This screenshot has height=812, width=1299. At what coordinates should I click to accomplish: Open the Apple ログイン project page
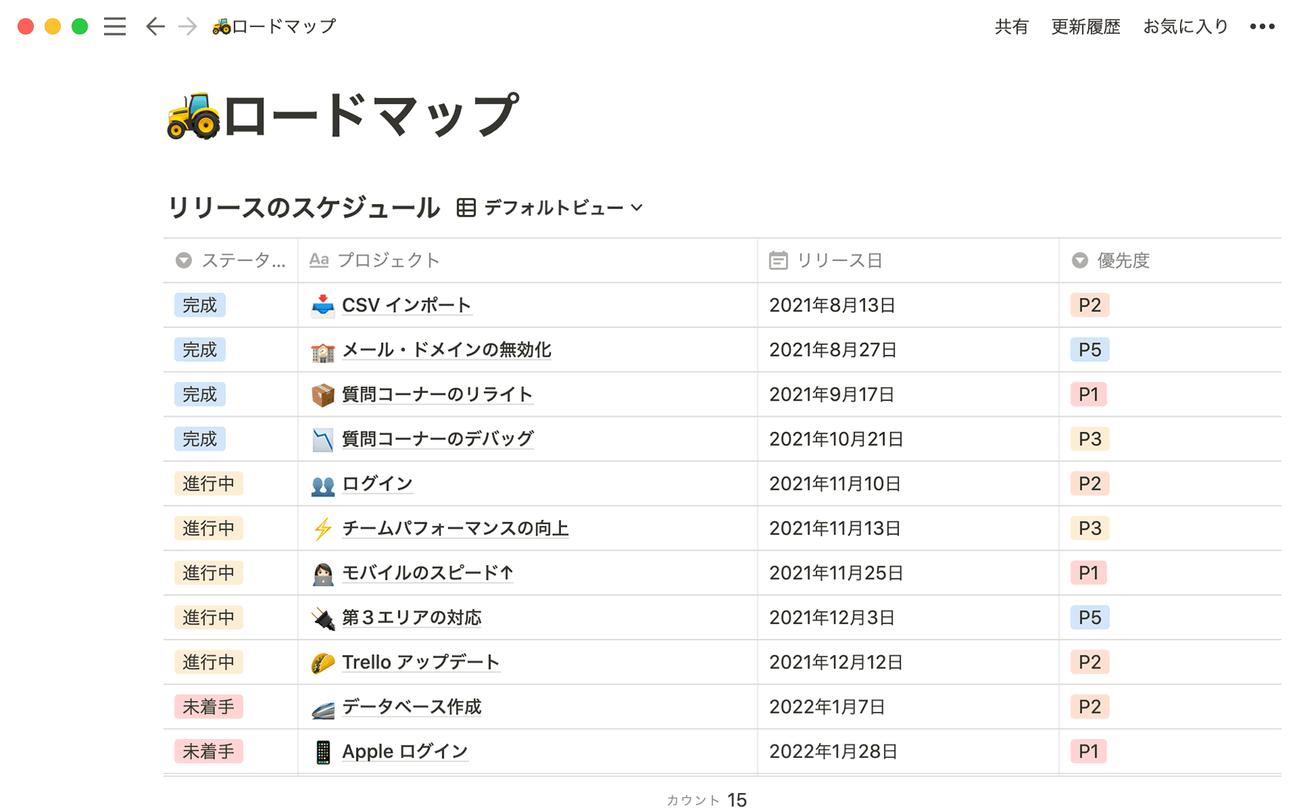[x=404, y=751]
